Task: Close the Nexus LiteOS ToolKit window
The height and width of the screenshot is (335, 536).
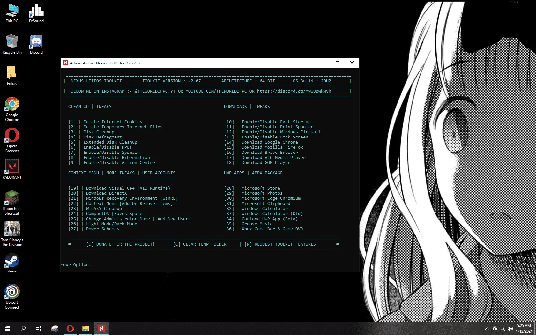Action: (x=352, y=63)
